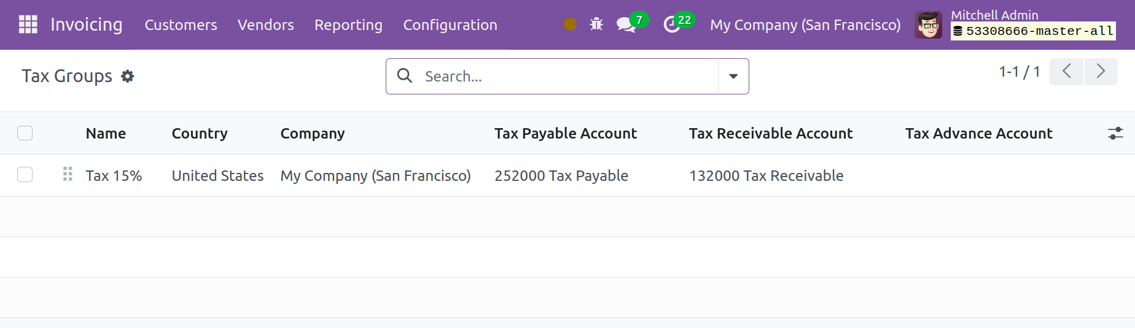Toggle the select-all header checkbox
1135x328 pixels.
(25, 133)
